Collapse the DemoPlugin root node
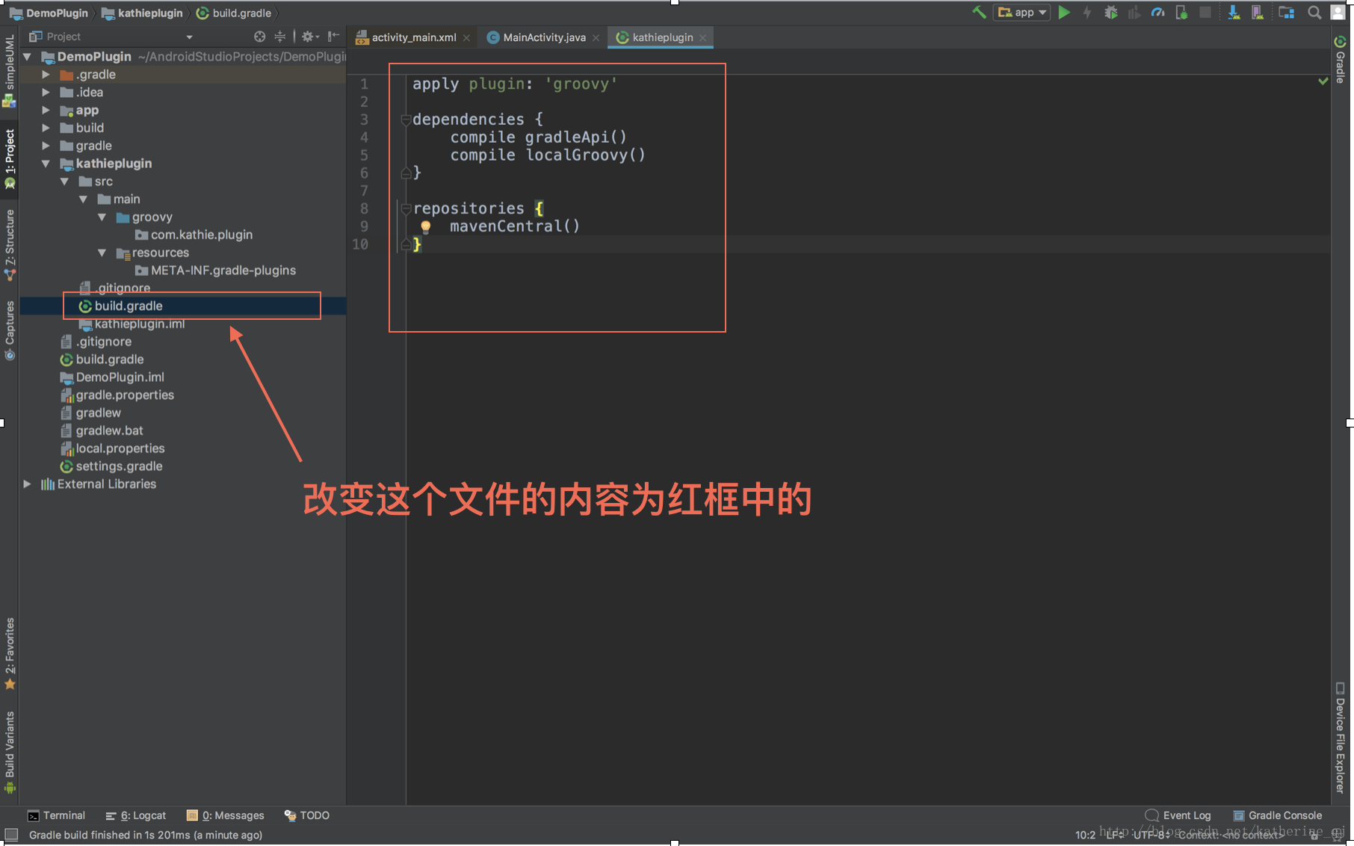1354x846 pixels. (28, 57)
